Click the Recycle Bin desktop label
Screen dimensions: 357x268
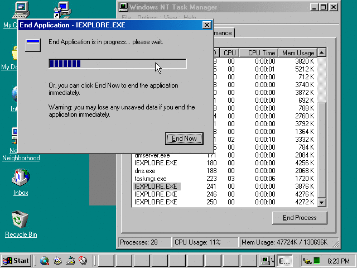(x=21, y=234)
